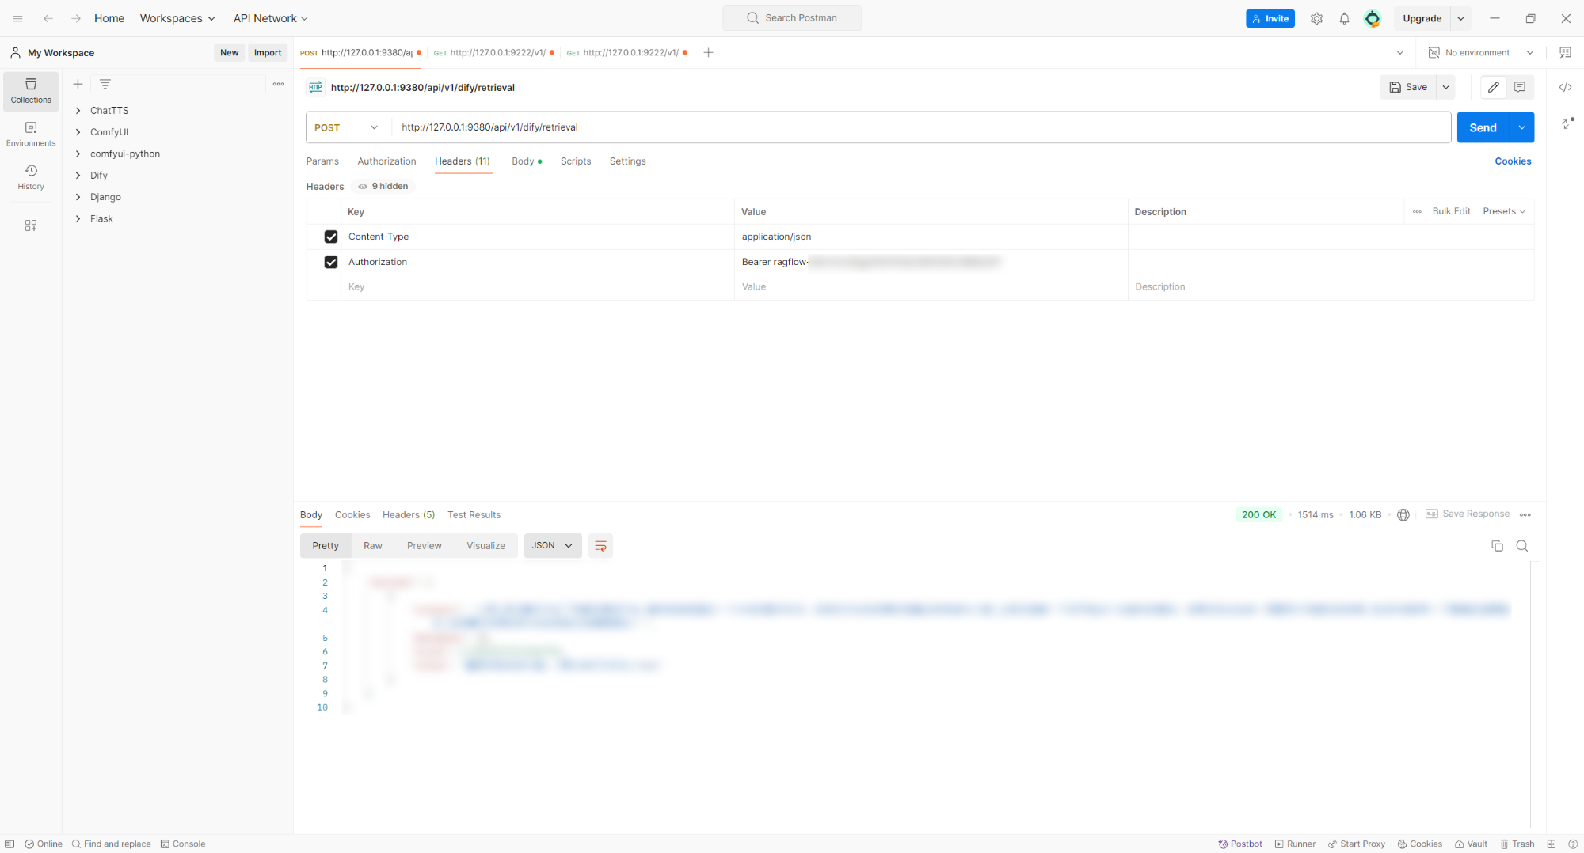Open the comments panel for the request
Screen dimensions: 1584x853
pos(1519,87)
